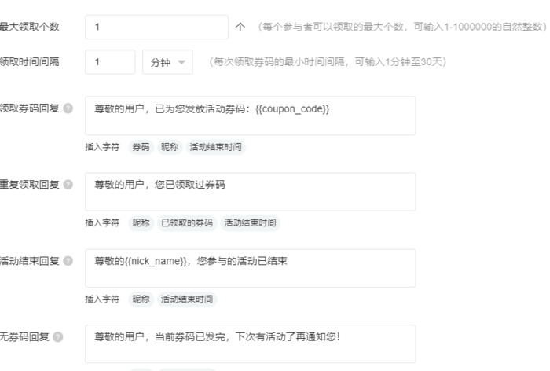550x371 pixels.
Task: Insert 昵称 tag under 重复领取回复
Action: pos(141,223)
